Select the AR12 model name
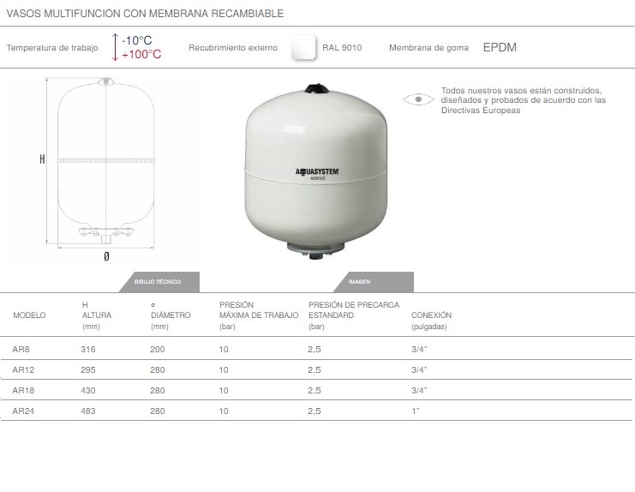This screenshot has height=492, width=635. 22,370
